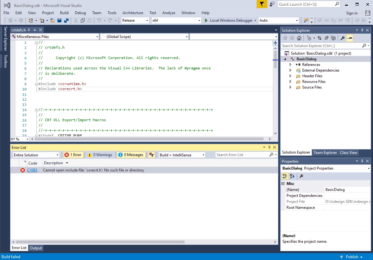Click the Save floppy disk icon
Image resolution: width=373 pixels, height=260 pixels.
click(59, 20)
